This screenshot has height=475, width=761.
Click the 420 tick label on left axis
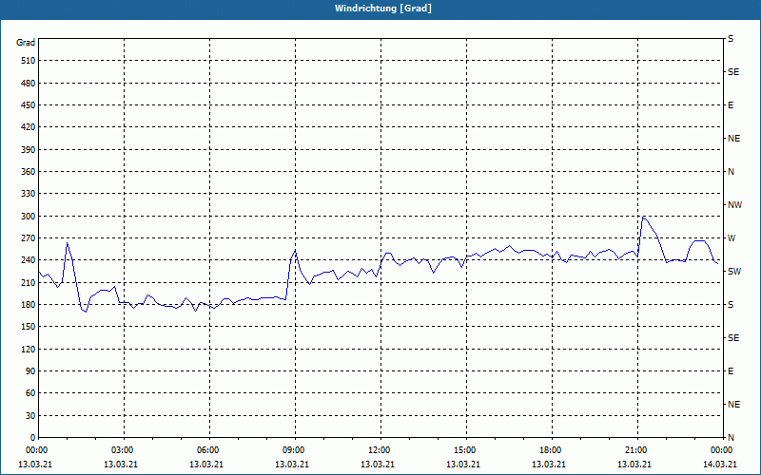(29, 127)
